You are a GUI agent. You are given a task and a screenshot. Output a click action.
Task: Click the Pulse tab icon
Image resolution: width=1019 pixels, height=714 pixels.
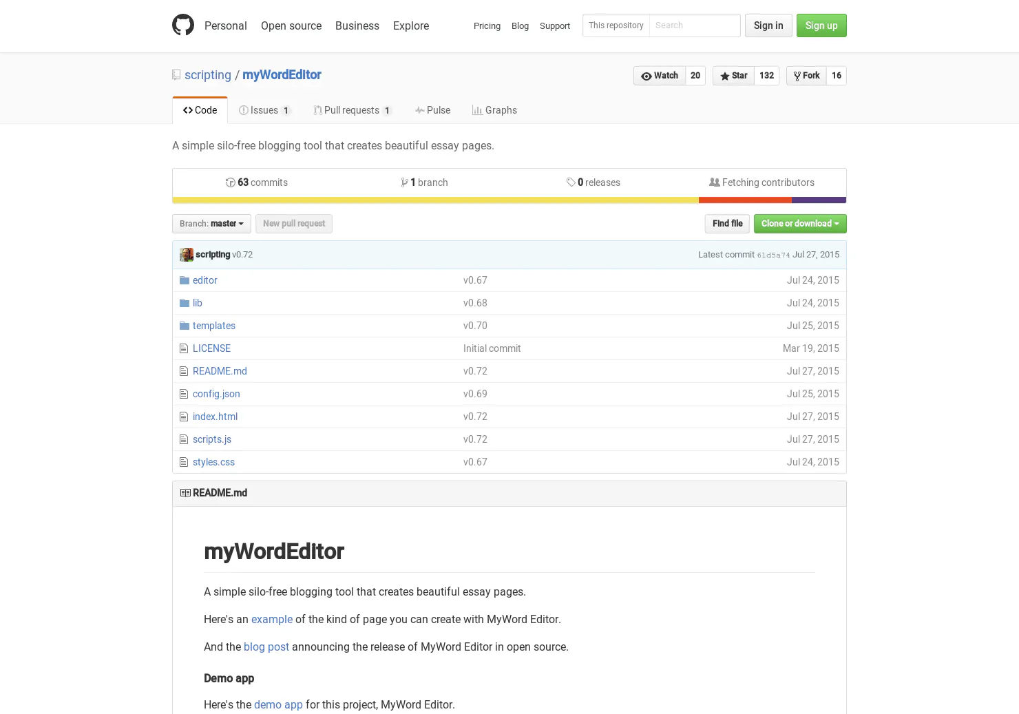click(x=419, y=110)
